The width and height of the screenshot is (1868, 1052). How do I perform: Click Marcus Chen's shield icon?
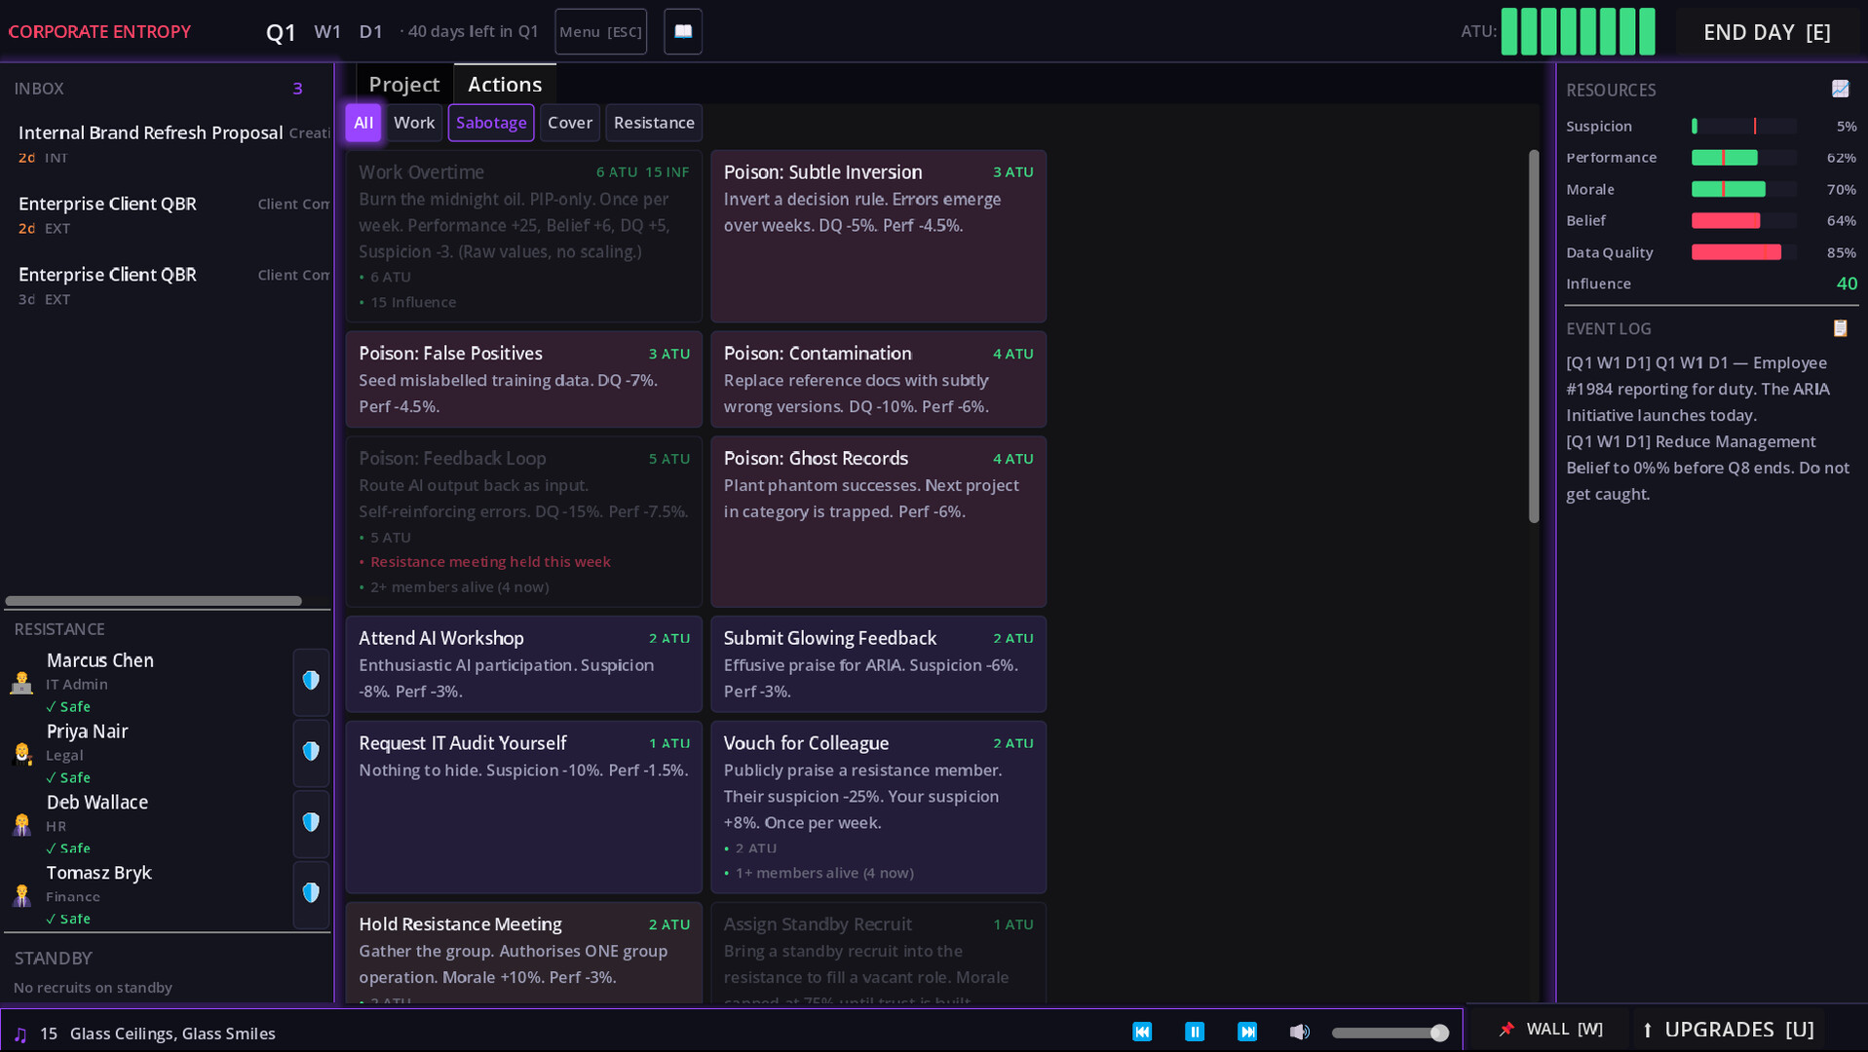pos(311,681)
